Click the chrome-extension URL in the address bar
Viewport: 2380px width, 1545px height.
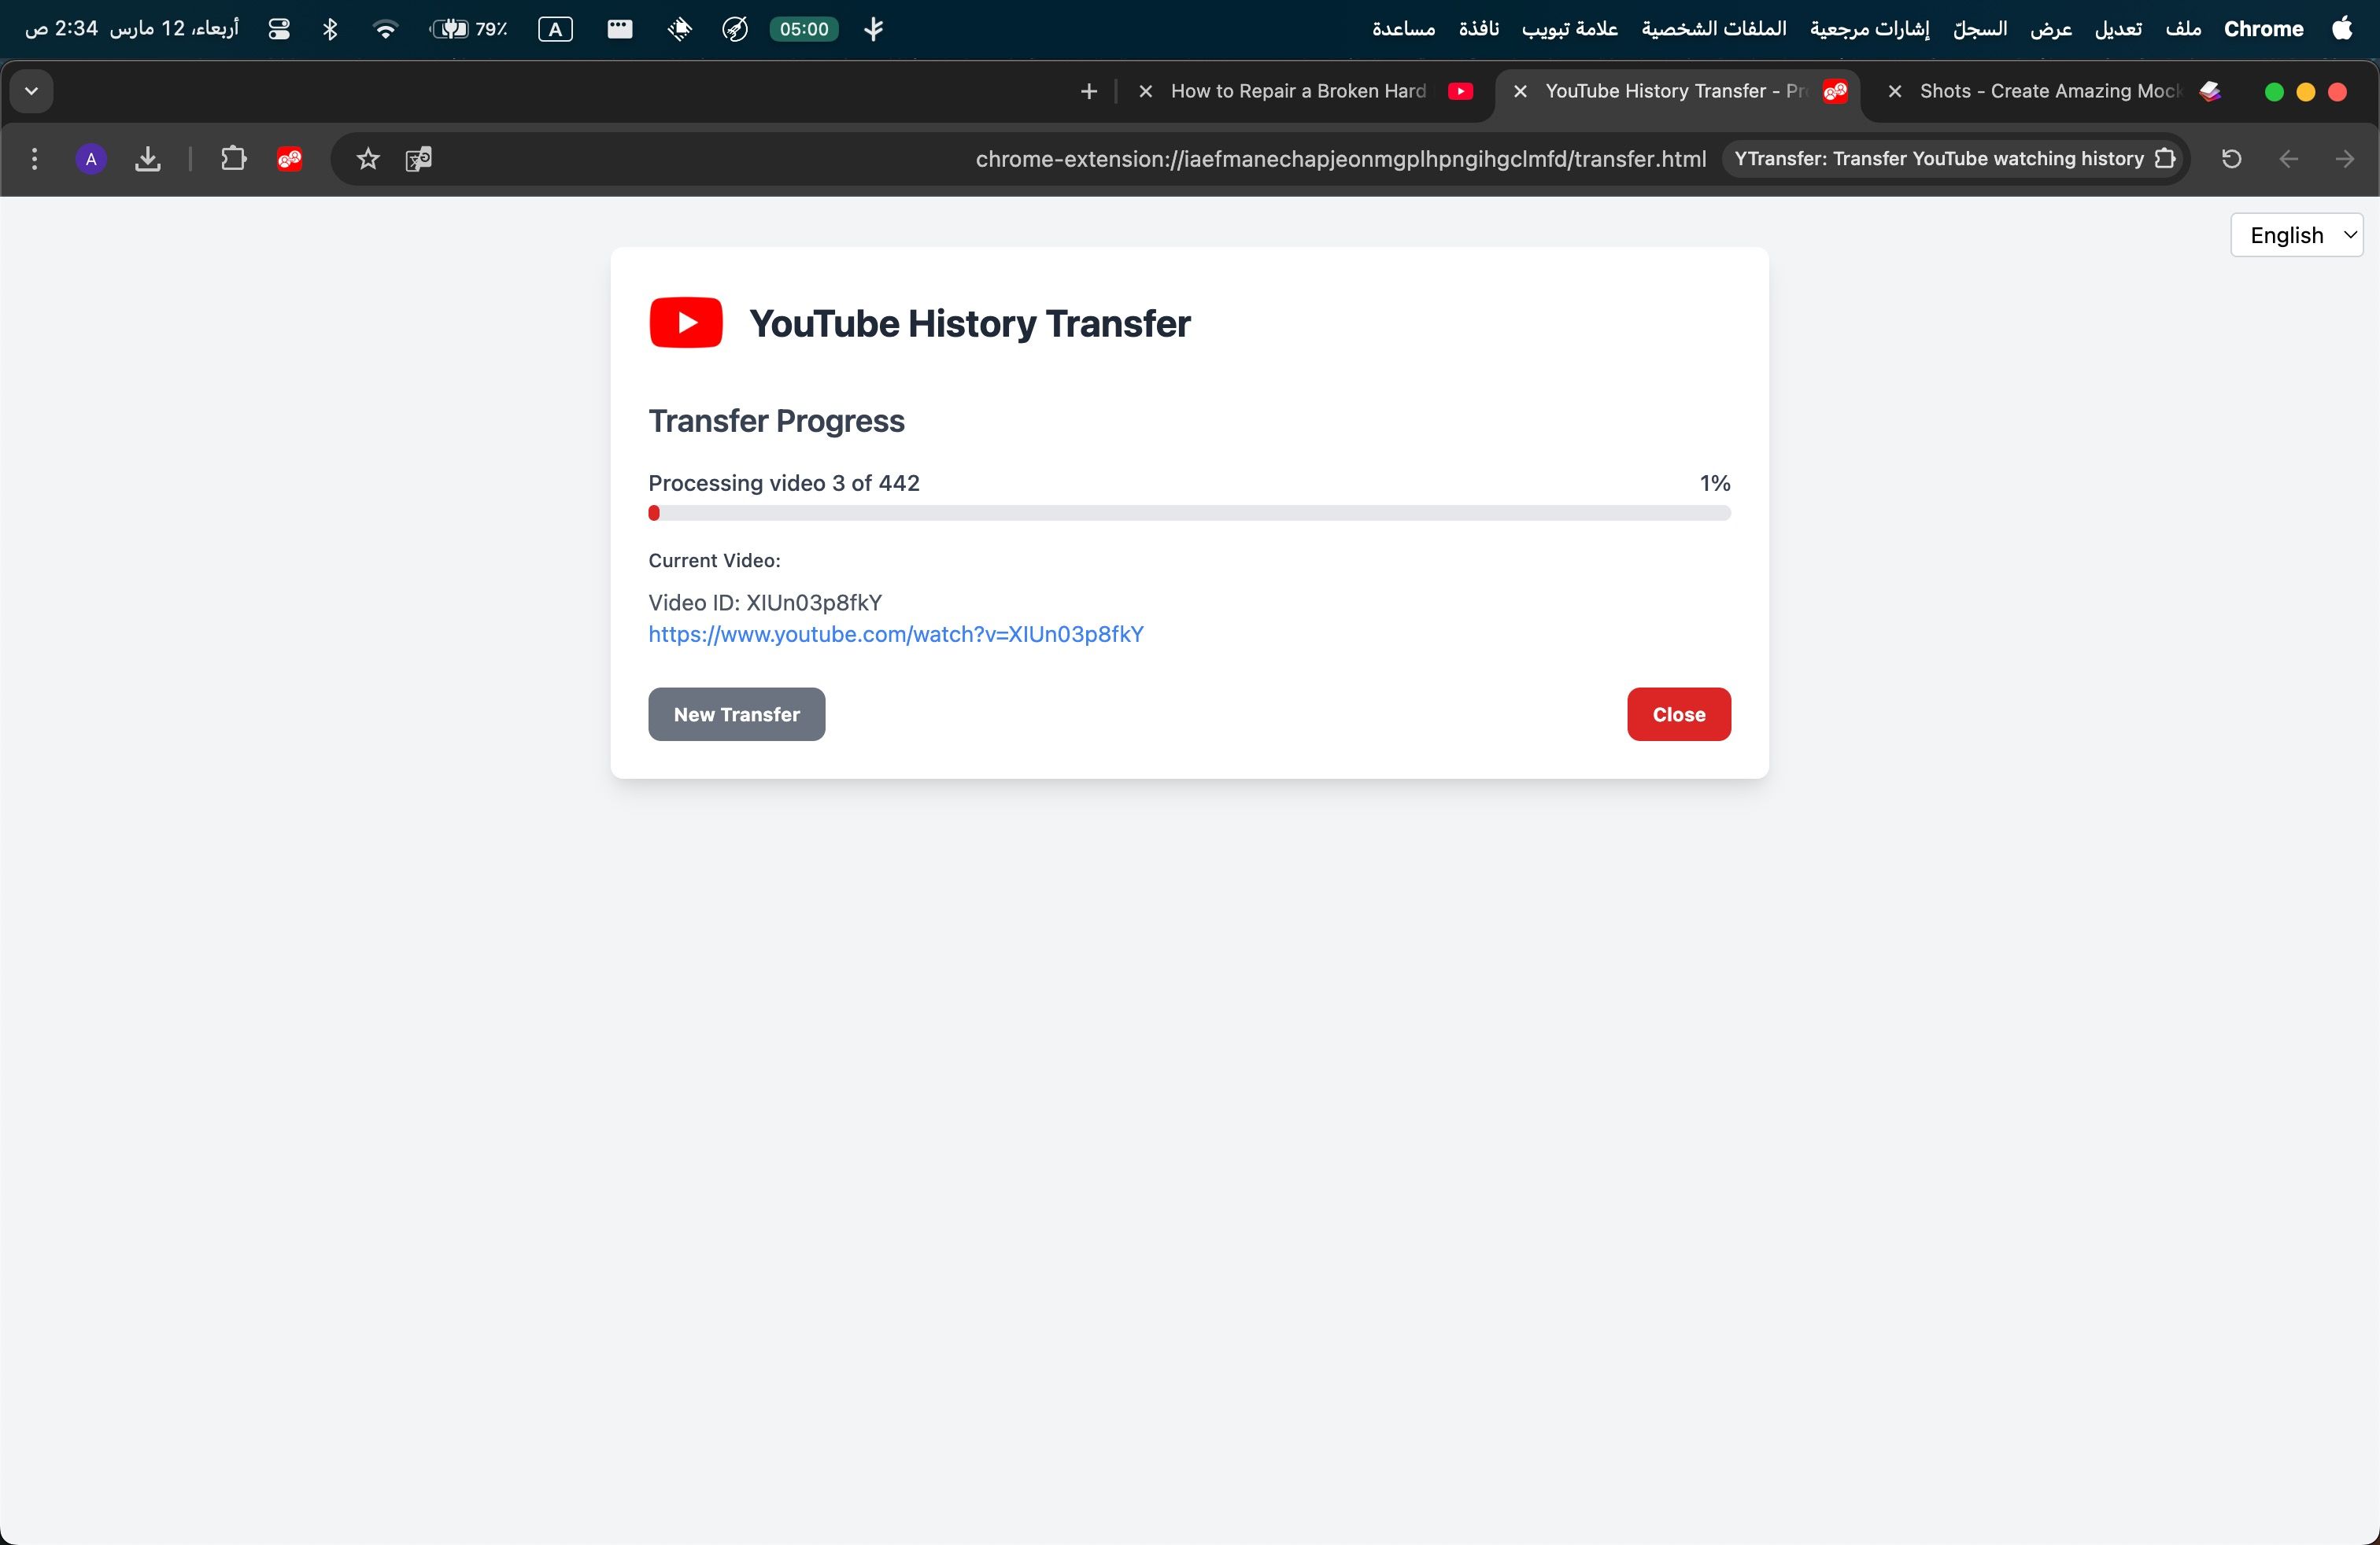(1340, 159)
